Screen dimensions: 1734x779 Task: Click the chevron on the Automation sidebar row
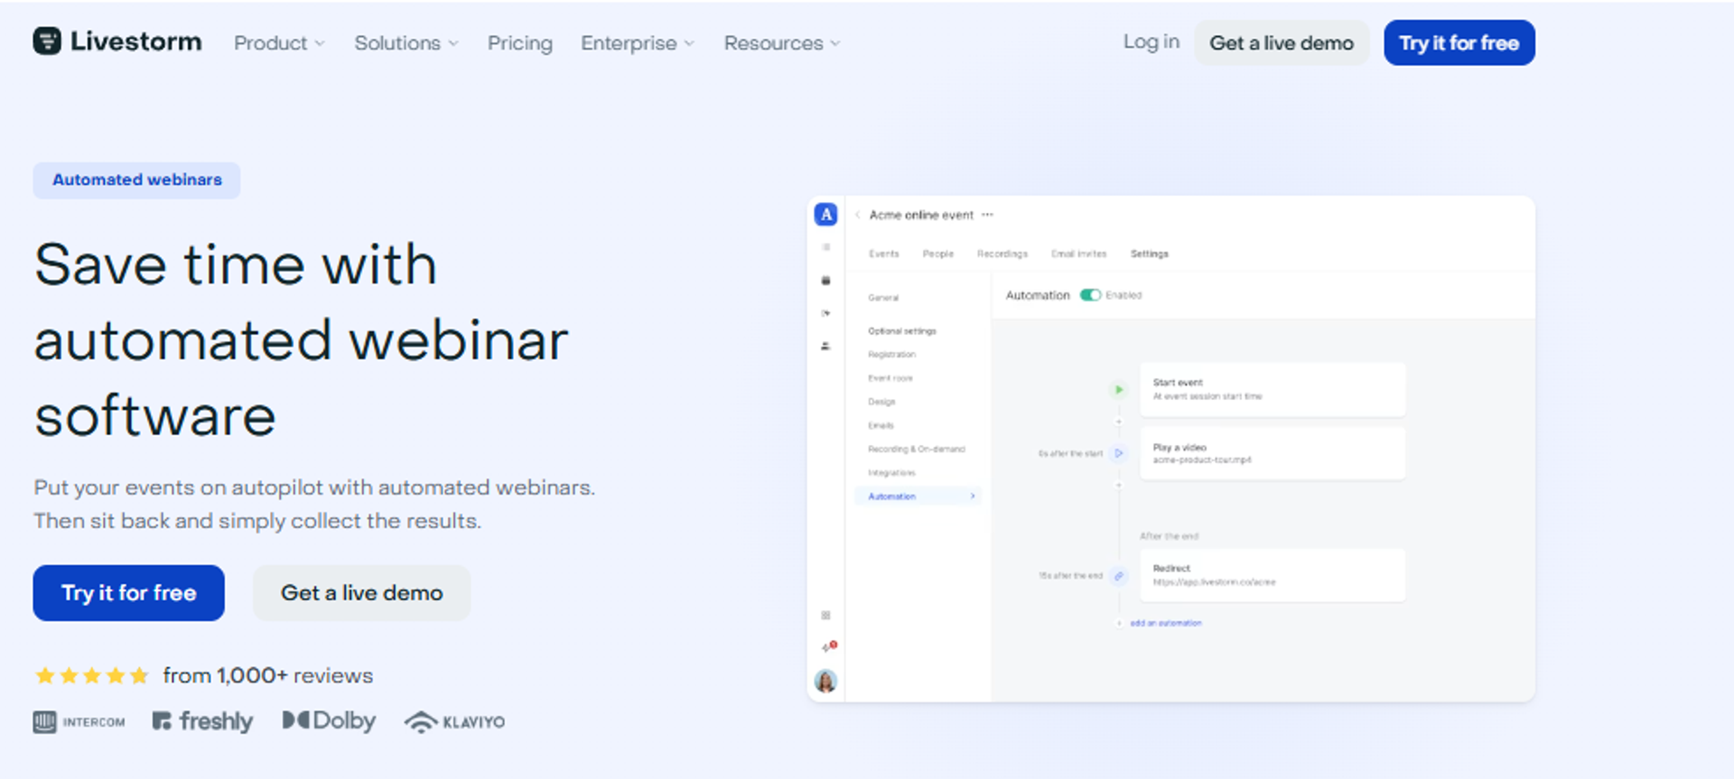[973, 496]
